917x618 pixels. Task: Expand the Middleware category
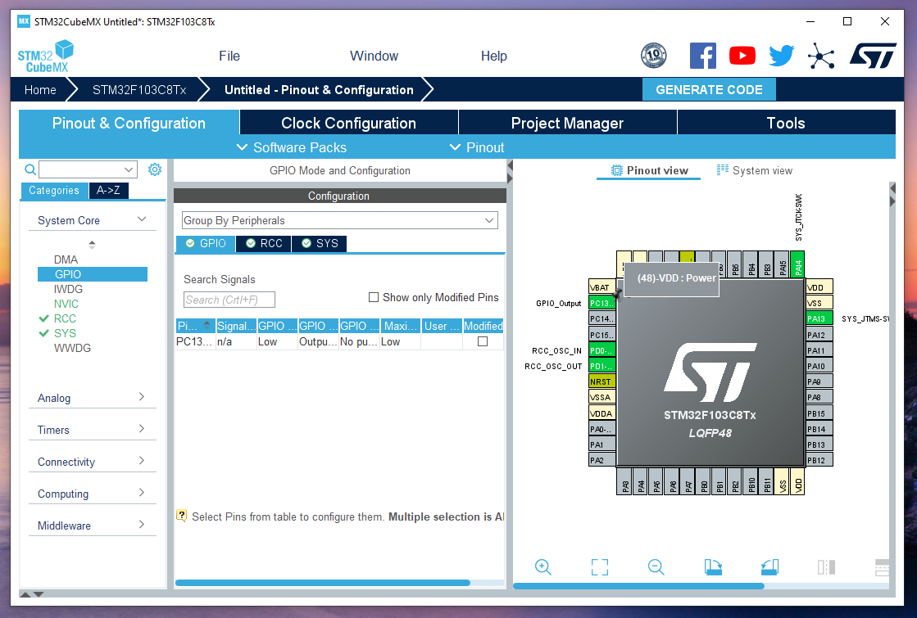pos(142,525)
